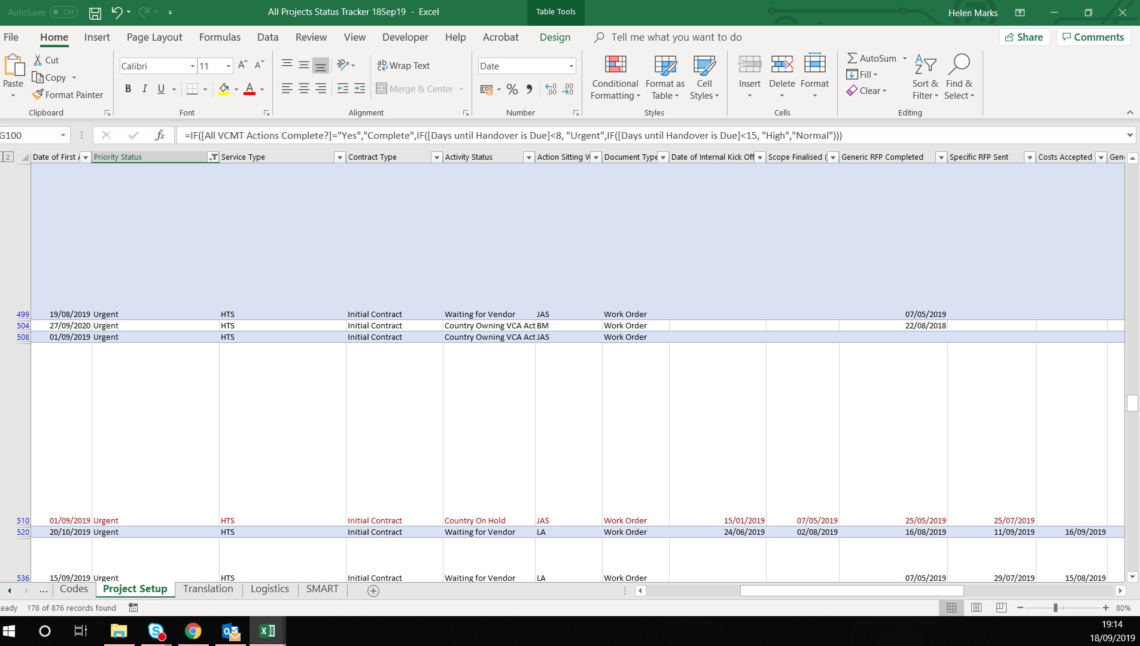Toggle bold formatting
The image size is (1140, 646).
point(127,89)
